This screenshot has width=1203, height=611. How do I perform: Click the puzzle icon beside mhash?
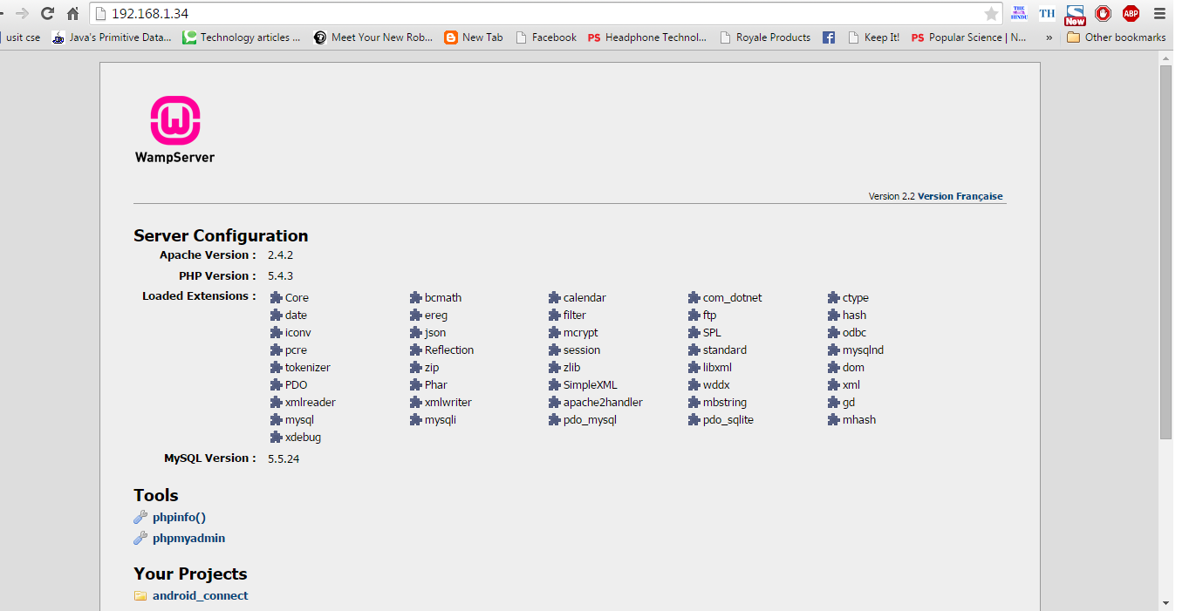[x=834, y=420]
